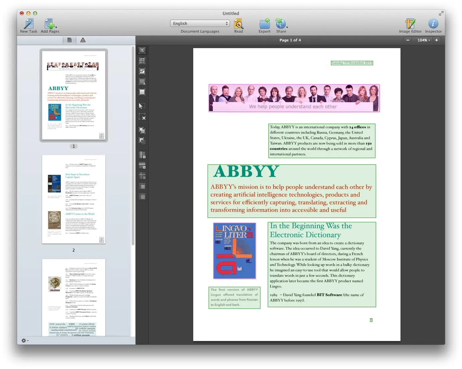Click the Add Horizontal Separator tool
The image size is (462, 369).
(x=142, y=165)
